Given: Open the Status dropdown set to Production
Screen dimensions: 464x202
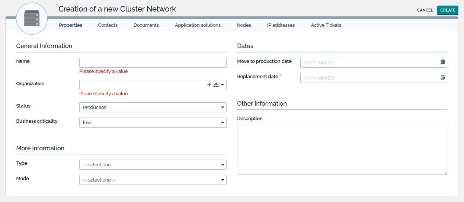Looking at the screenshot, I should (153, 107).
